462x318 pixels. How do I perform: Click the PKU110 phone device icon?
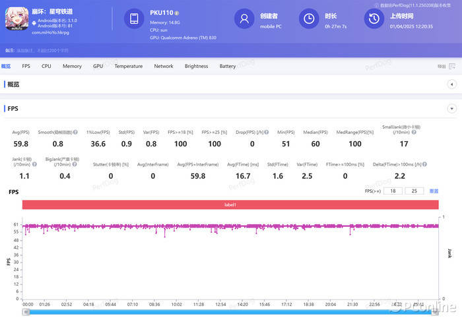point(133,19)
